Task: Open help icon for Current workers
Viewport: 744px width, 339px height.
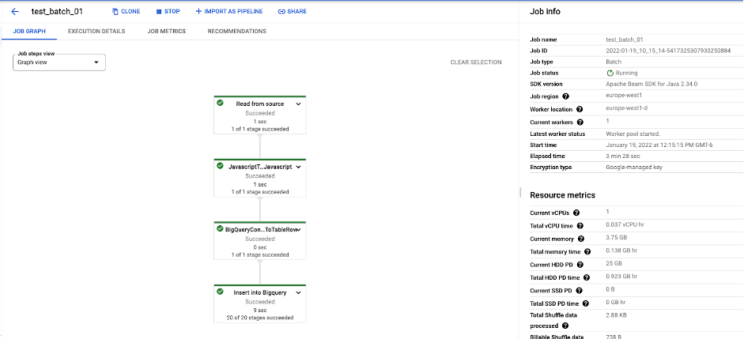Action: (581, 122)
